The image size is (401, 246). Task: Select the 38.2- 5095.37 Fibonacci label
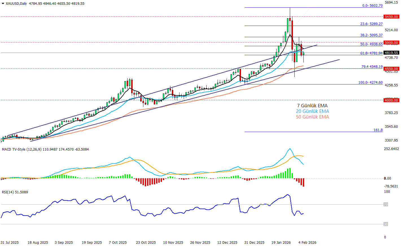coord(371,35)
